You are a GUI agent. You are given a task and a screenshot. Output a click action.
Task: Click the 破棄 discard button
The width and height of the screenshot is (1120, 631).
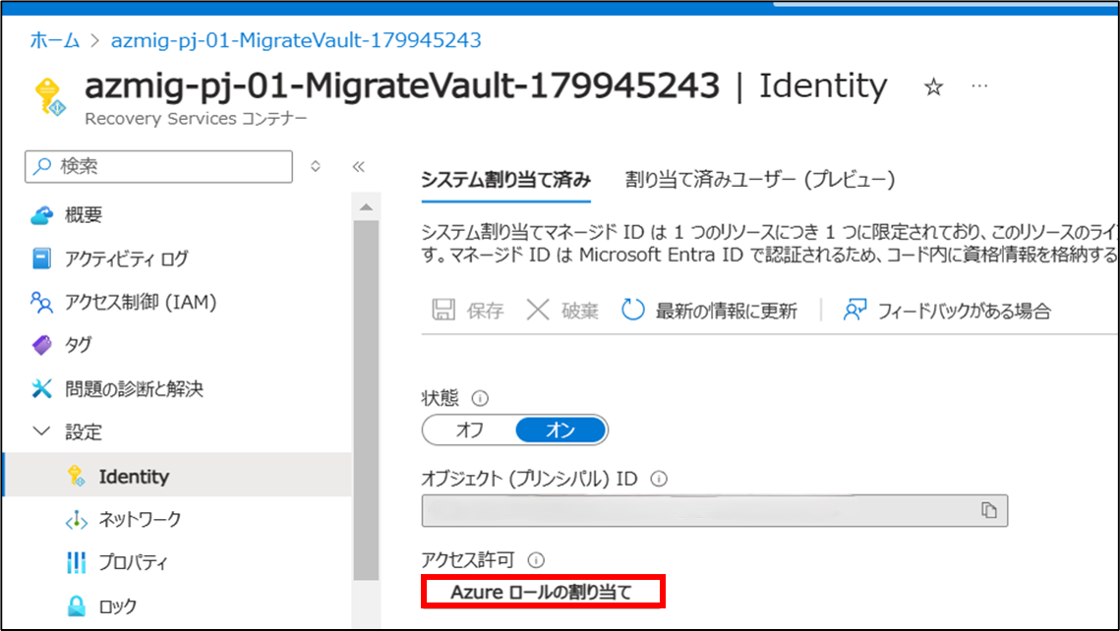click(562, 311)
